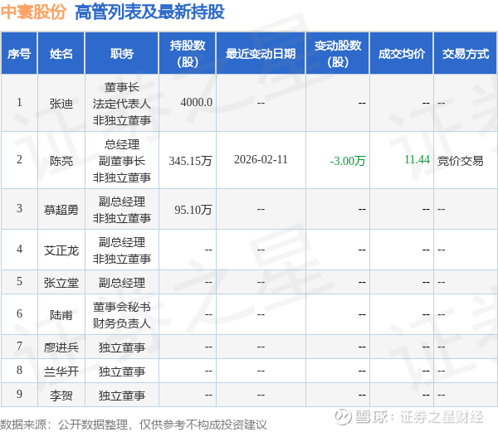This screenshot has height=432, width=498.
Task: Click 副董事长 in 陈亮's position cell
Action: pyautogui.click(x=122, y=161)
